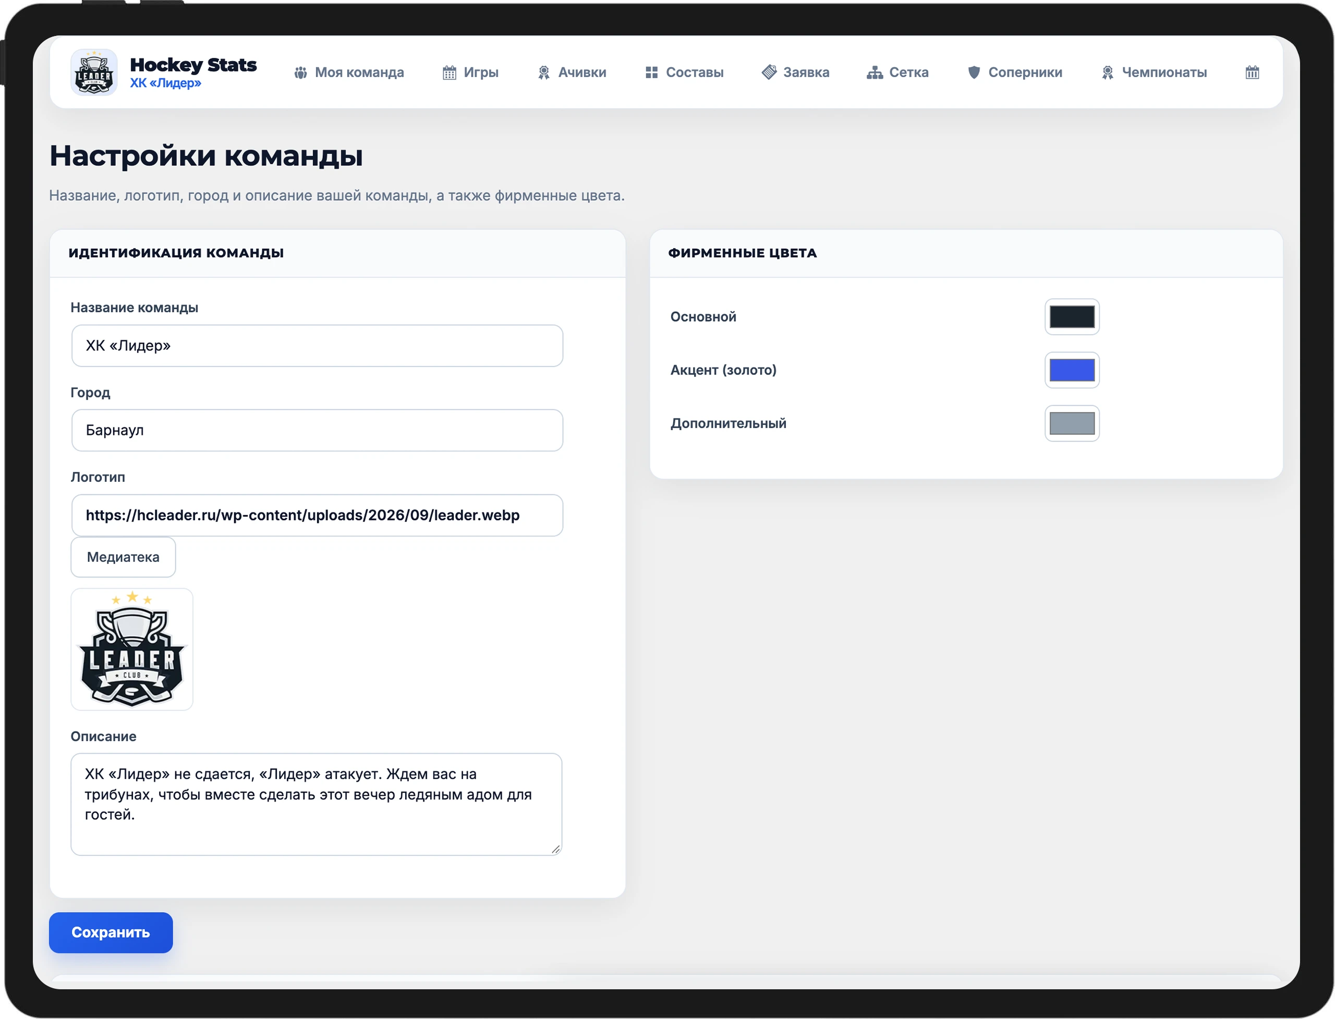The image size is (1335, 1019).
Task: Click the Логотип URL input field
Action: 317,515
